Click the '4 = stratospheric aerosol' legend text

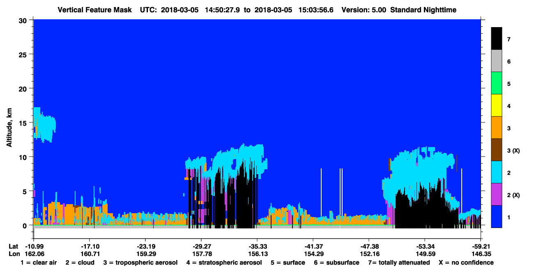point(224,262)
